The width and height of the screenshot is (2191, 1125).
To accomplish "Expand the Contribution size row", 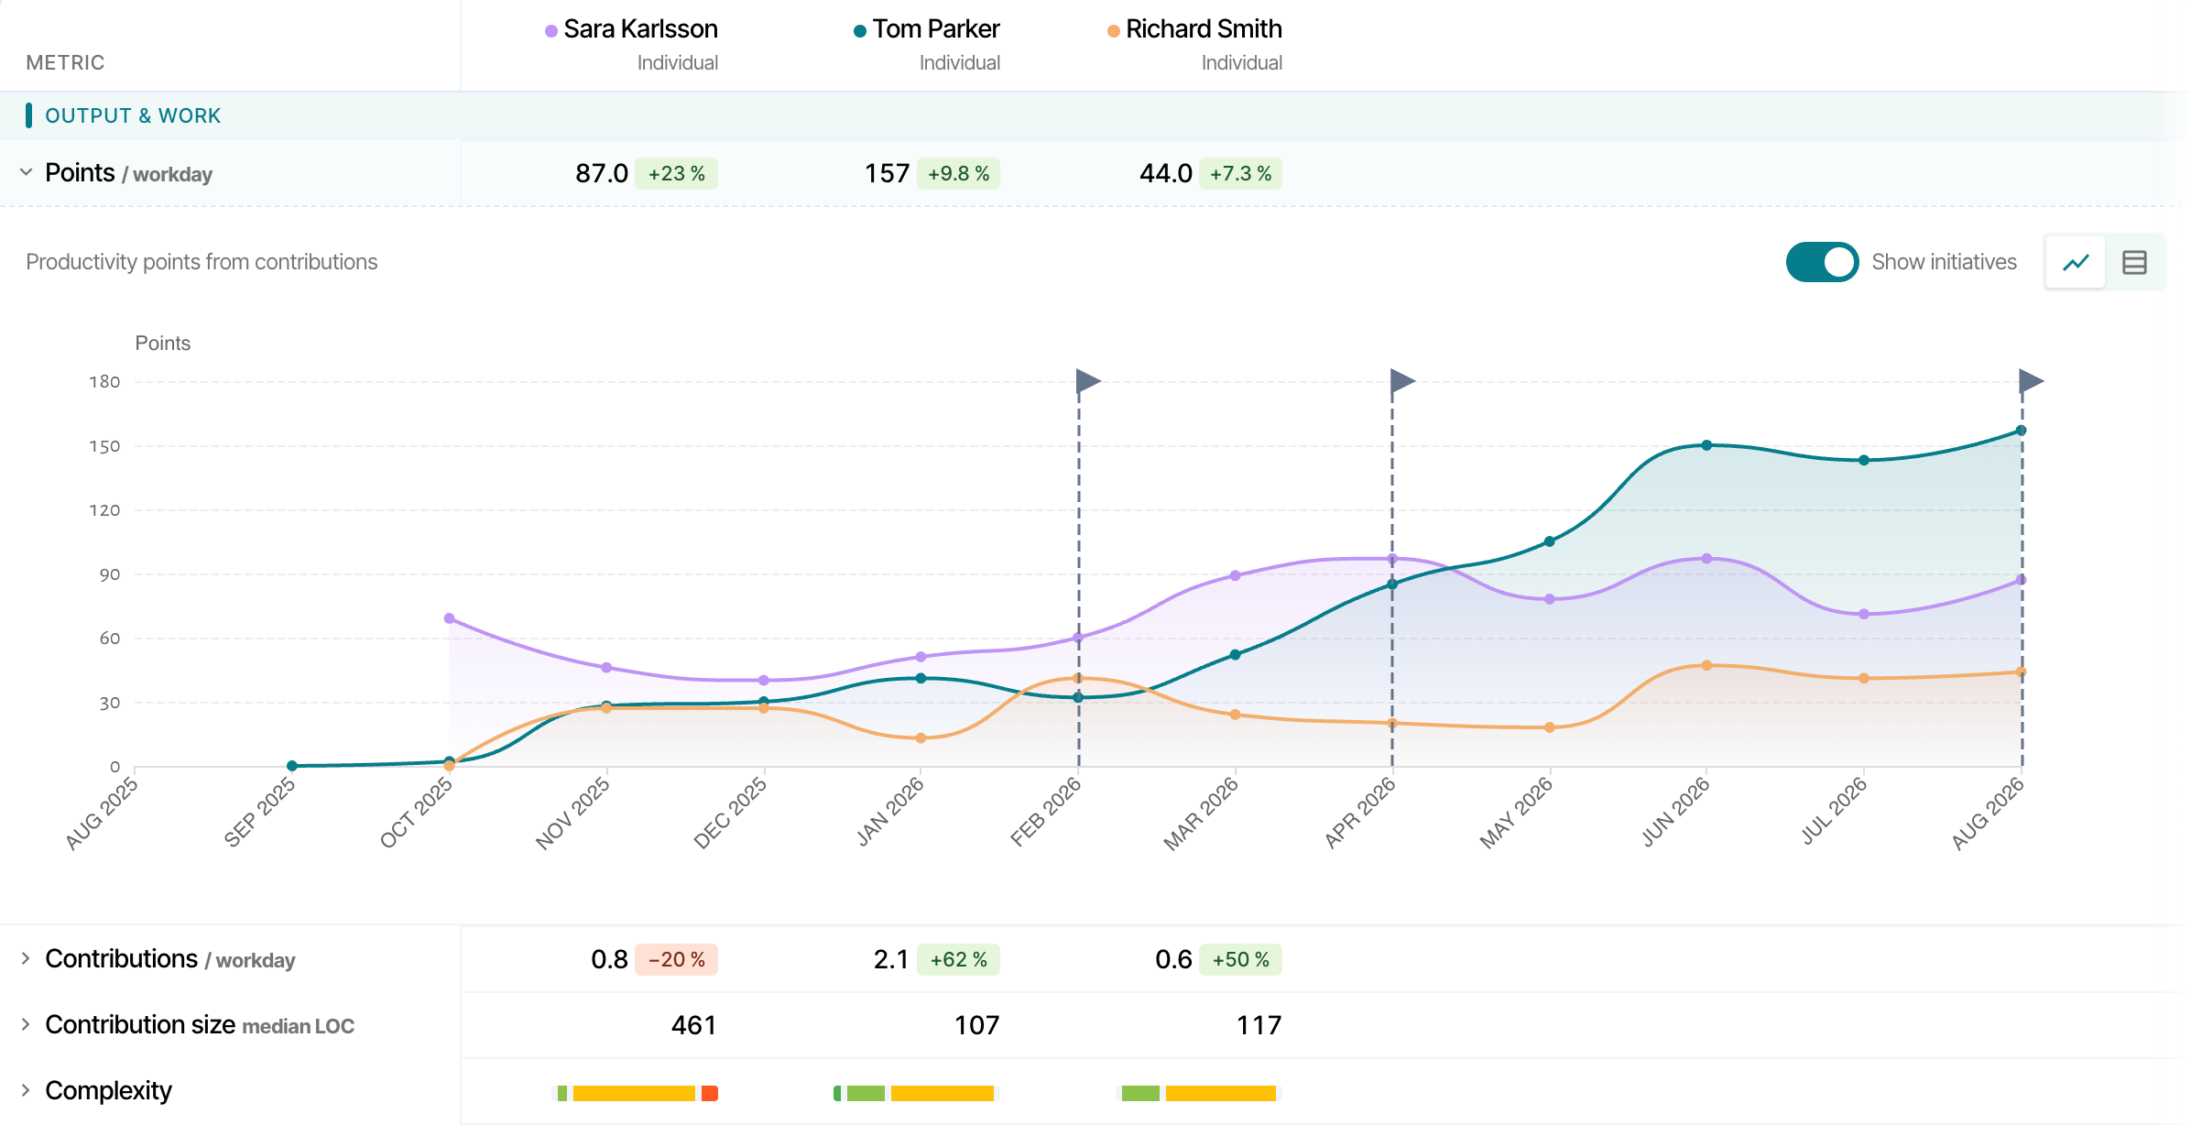I will pyautogui.click(x=26, y=1024).
